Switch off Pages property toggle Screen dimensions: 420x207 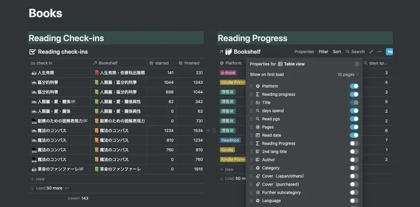(x=354, y=127)
